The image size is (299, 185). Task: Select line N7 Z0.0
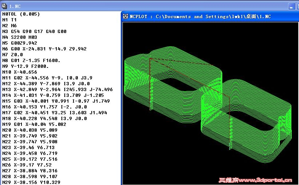click(13, 55)
